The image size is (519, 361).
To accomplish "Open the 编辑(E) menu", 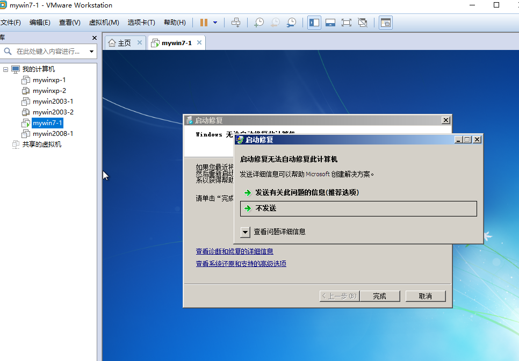I will [40, 23].
